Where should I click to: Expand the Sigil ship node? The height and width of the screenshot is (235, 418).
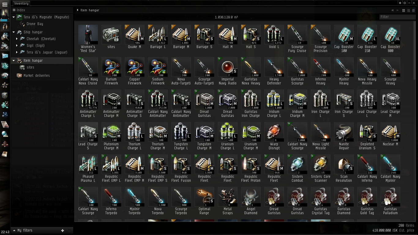tap(17, 46)
